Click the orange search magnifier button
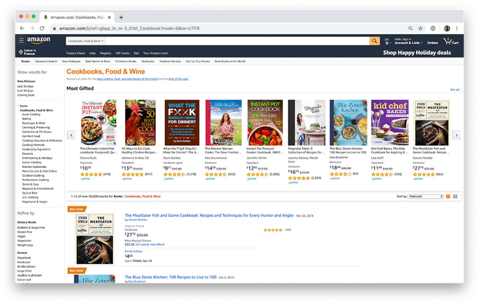The width and height of the screenshot is (479, 304). coord(374,41)
